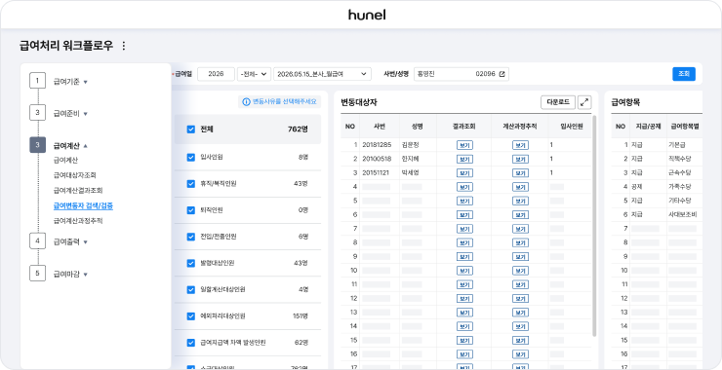Image resolution: width=722 pixels, height=370 pixels.
Task: Click the 결과조회 column header
Action: 464,127
